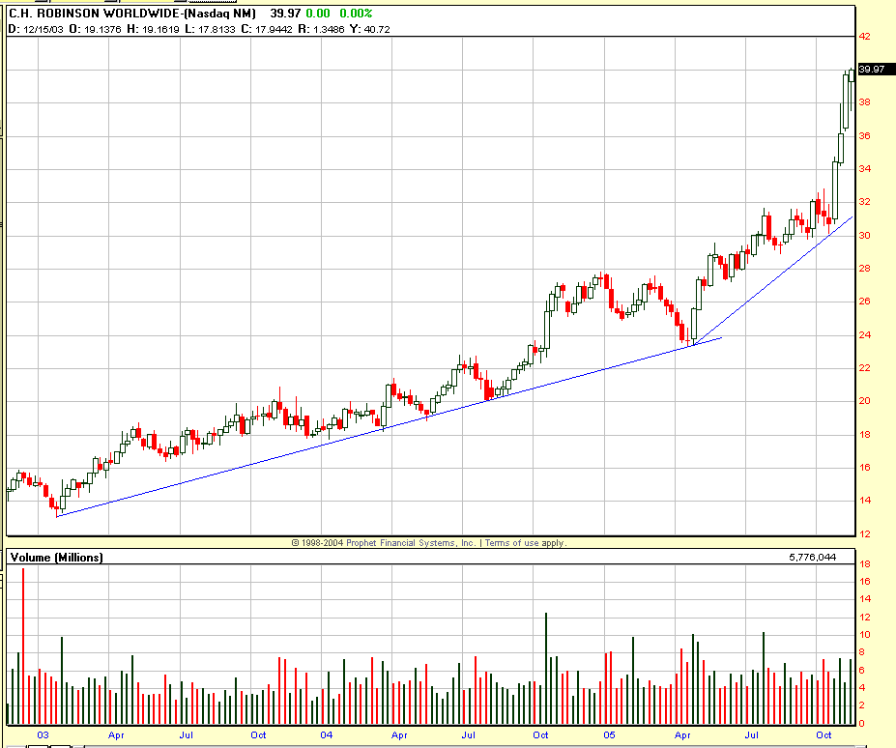Image resolution: width=896 pixels, height=748 pixels.
Task: Click the 5,776,044 volume readout
Action: point(813,558)
